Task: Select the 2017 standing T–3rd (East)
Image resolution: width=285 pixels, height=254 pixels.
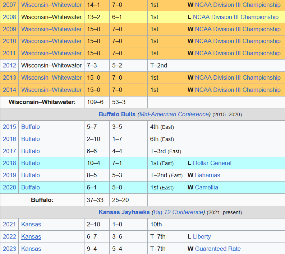Action: [166, 151]
